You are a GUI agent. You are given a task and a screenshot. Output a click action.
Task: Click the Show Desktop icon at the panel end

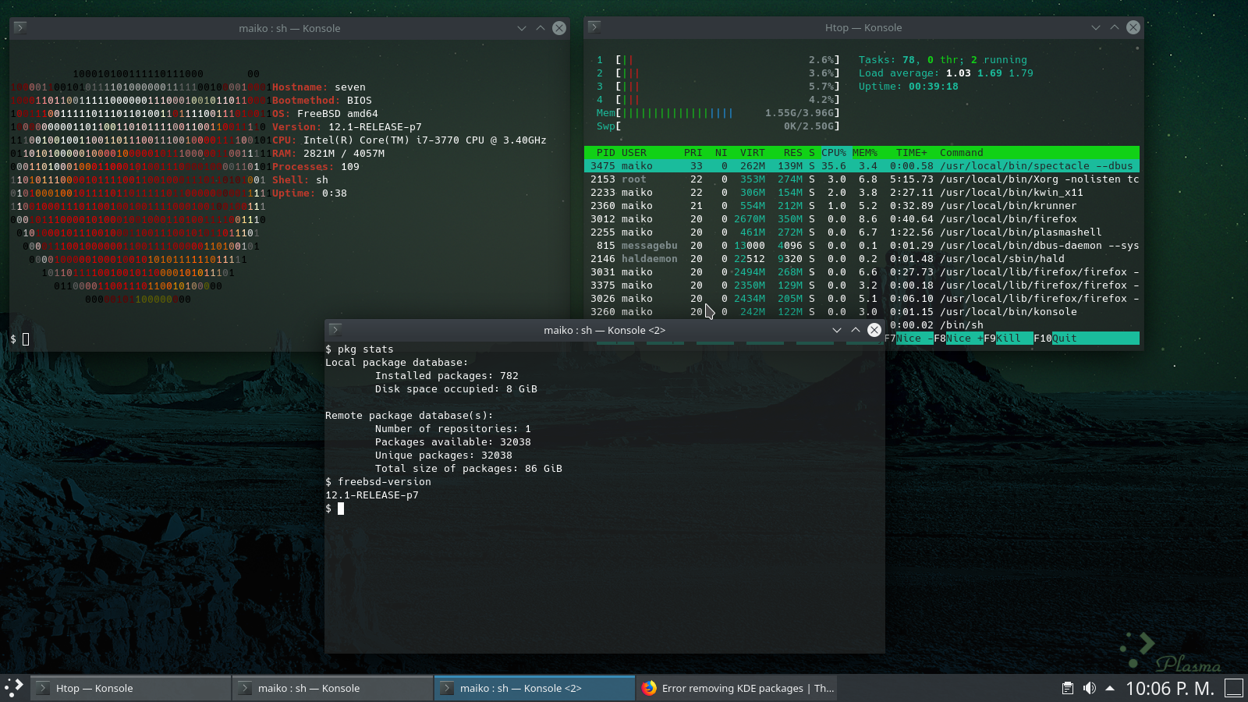click(1234, 688)
